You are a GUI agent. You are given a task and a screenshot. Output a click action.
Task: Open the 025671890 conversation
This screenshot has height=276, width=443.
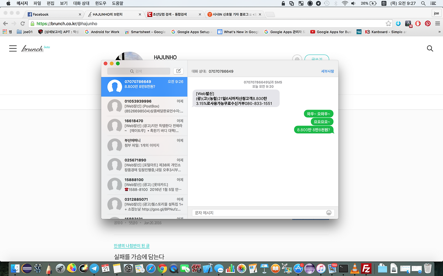(x=144, y=165)
